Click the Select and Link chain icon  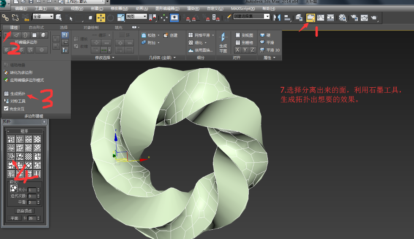(x=5, y=17)
